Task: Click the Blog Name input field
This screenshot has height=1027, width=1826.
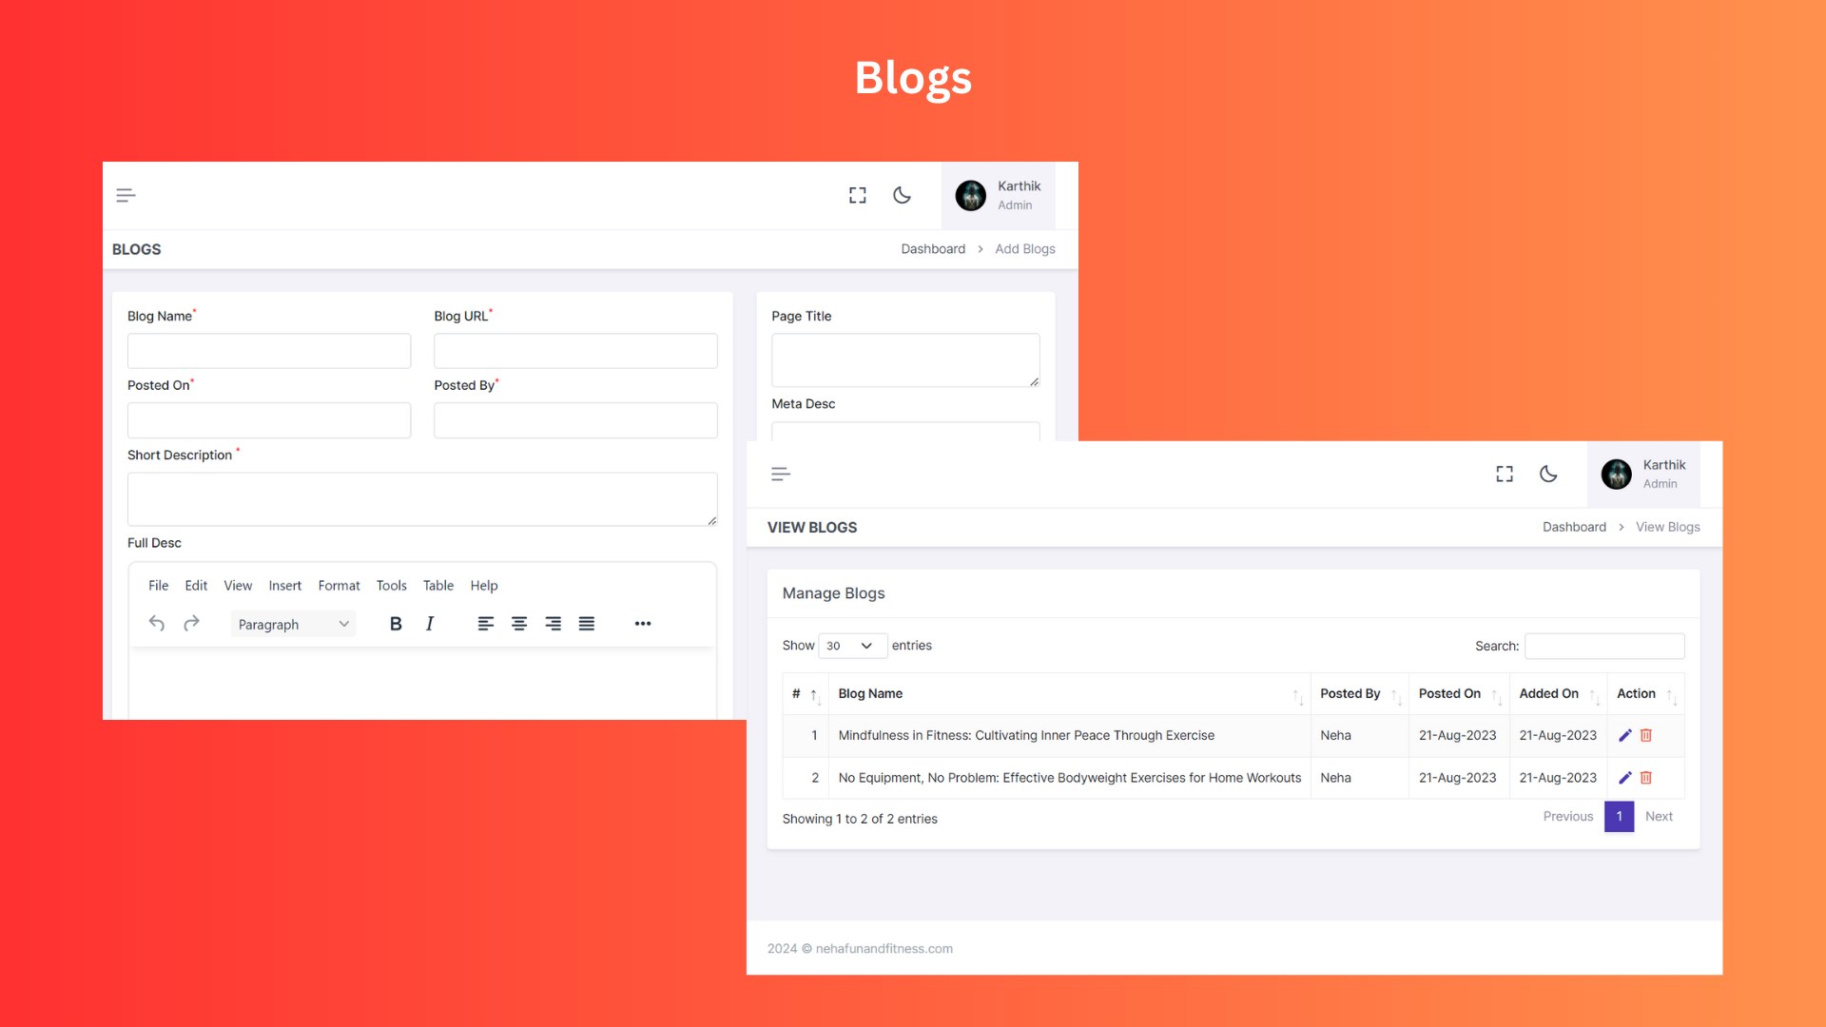Action: (268, 350)
